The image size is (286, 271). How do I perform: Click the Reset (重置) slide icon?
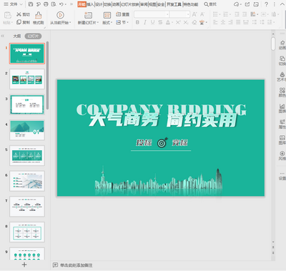tap(119, 14)
